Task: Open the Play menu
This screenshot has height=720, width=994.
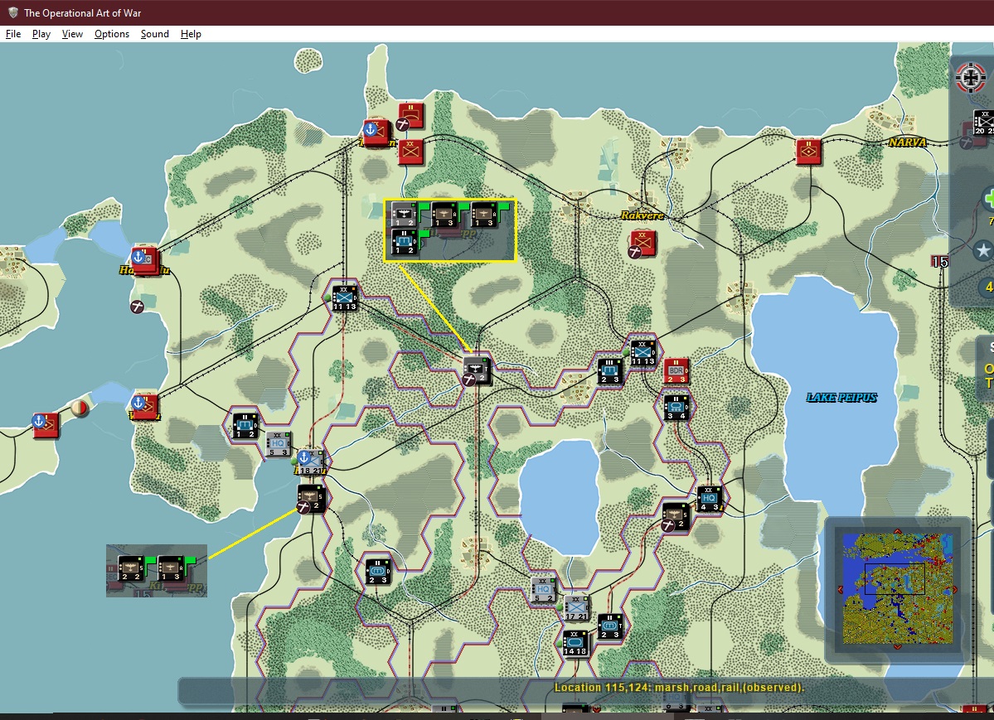Action: (41, 34)
